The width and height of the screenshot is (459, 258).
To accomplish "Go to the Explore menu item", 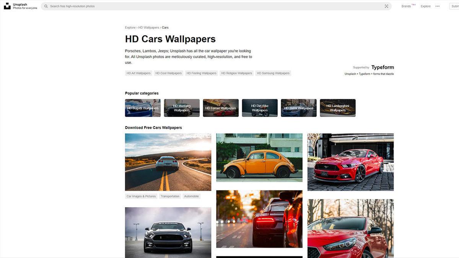I will click(x=425, y=6).
